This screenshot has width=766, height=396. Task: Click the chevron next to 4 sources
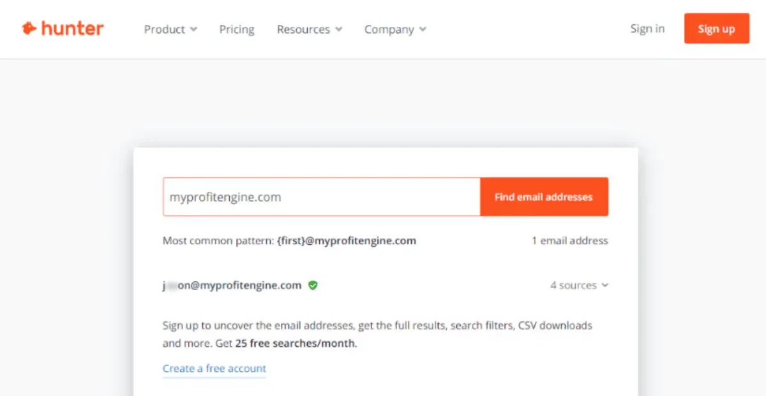tap(604, 285)
